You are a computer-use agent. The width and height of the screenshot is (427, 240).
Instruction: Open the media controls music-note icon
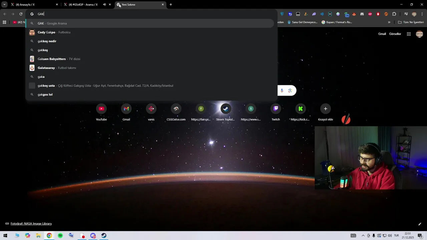coord(406,14)
